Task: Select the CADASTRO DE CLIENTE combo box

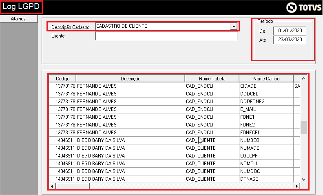Action: coord(166,26)
